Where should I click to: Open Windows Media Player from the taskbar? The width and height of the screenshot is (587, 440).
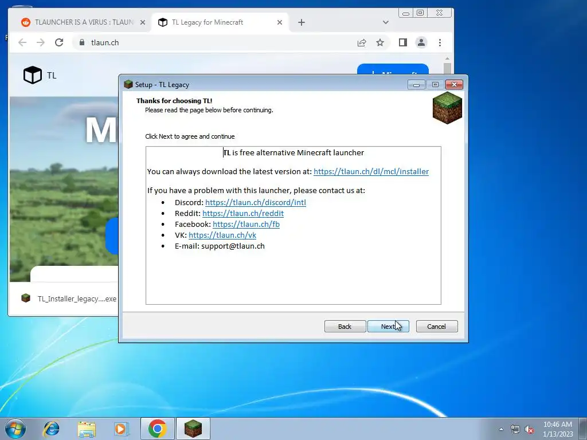pyautogui.click(x=121, y=429)
